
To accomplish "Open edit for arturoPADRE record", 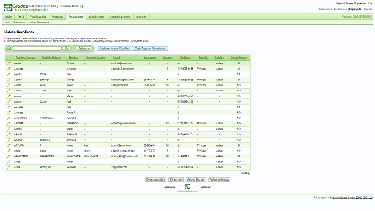I will tap(9, 156).
